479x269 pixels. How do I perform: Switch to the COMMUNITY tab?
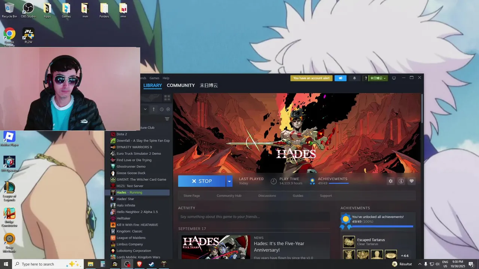coord(181,86)
